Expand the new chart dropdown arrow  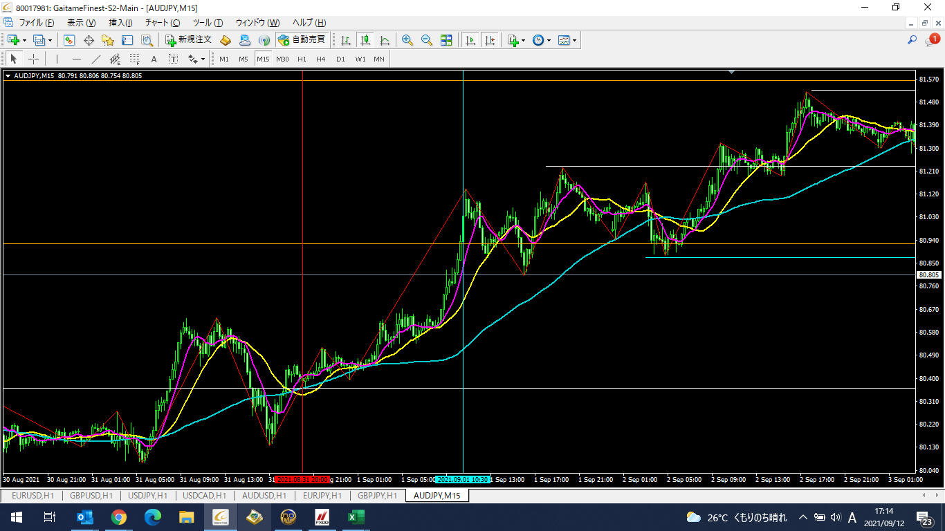click(x=24, y=40)
